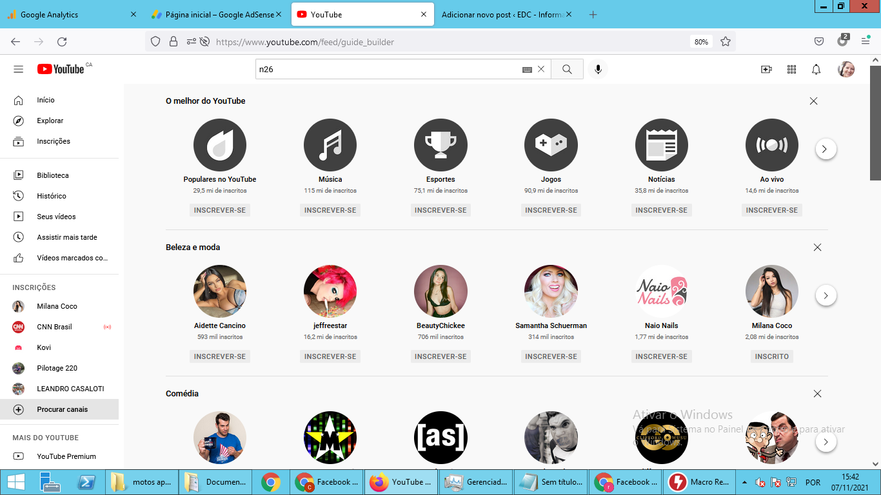Subscribe to jeffreestar
Viewport: 881px width, 495px height.
(x=330, y=356)
